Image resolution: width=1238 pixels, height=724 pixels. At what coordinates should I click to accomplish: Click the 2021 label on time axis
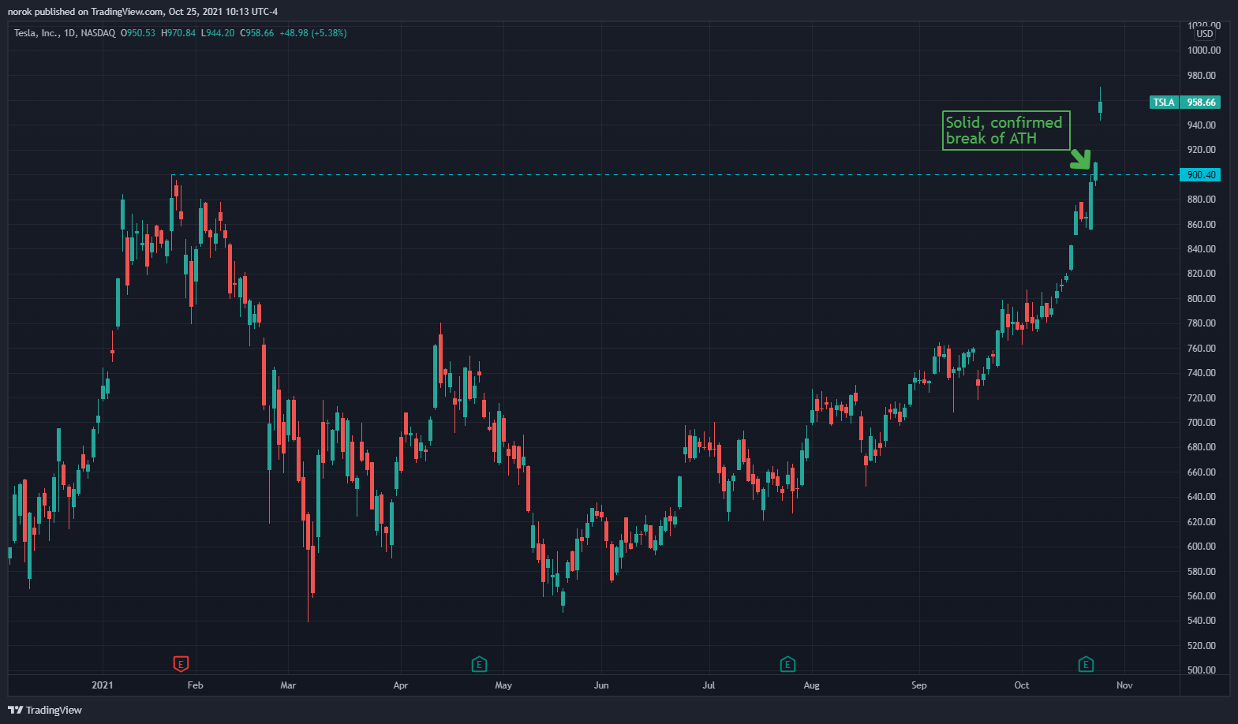(103, 685)
